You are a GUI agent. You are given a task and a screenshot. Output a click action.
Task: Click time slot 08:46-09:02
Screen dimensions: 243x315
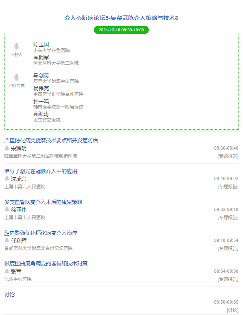pyautogui.click(x=226, y=178)
